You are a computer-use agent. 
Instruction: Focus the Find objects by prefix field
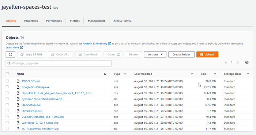pyautogui.click(x=59, y=63)
